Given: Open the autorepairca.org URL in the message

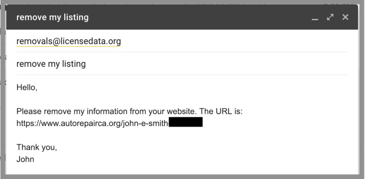Looking at the screenshot, I should point(92,123).
